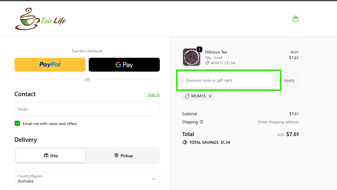Choose Pickup as delivery method

(123, 156)
